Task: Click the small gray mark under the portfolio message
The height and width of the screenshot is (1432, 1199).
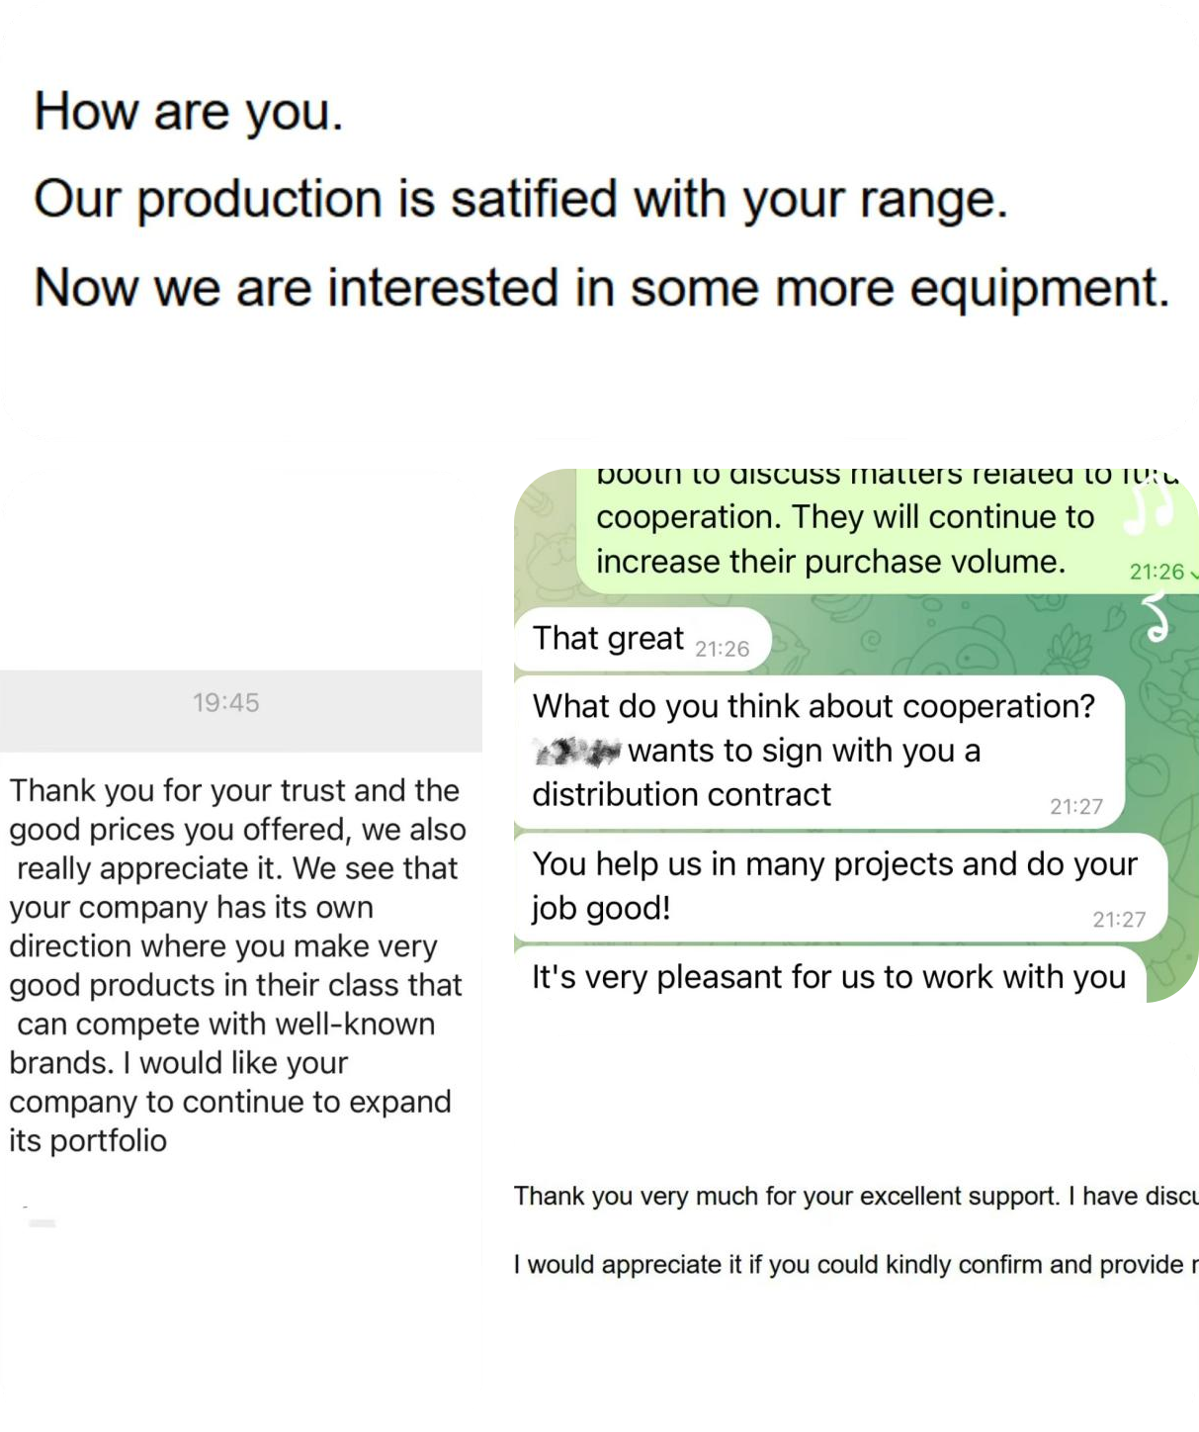Action: pyautogui.click(x=42, y=1223)
